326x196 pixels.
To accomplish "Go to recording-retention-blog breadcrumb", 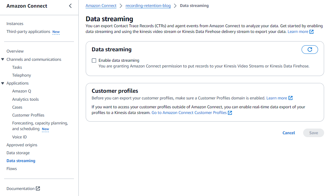I will [148, 6].
